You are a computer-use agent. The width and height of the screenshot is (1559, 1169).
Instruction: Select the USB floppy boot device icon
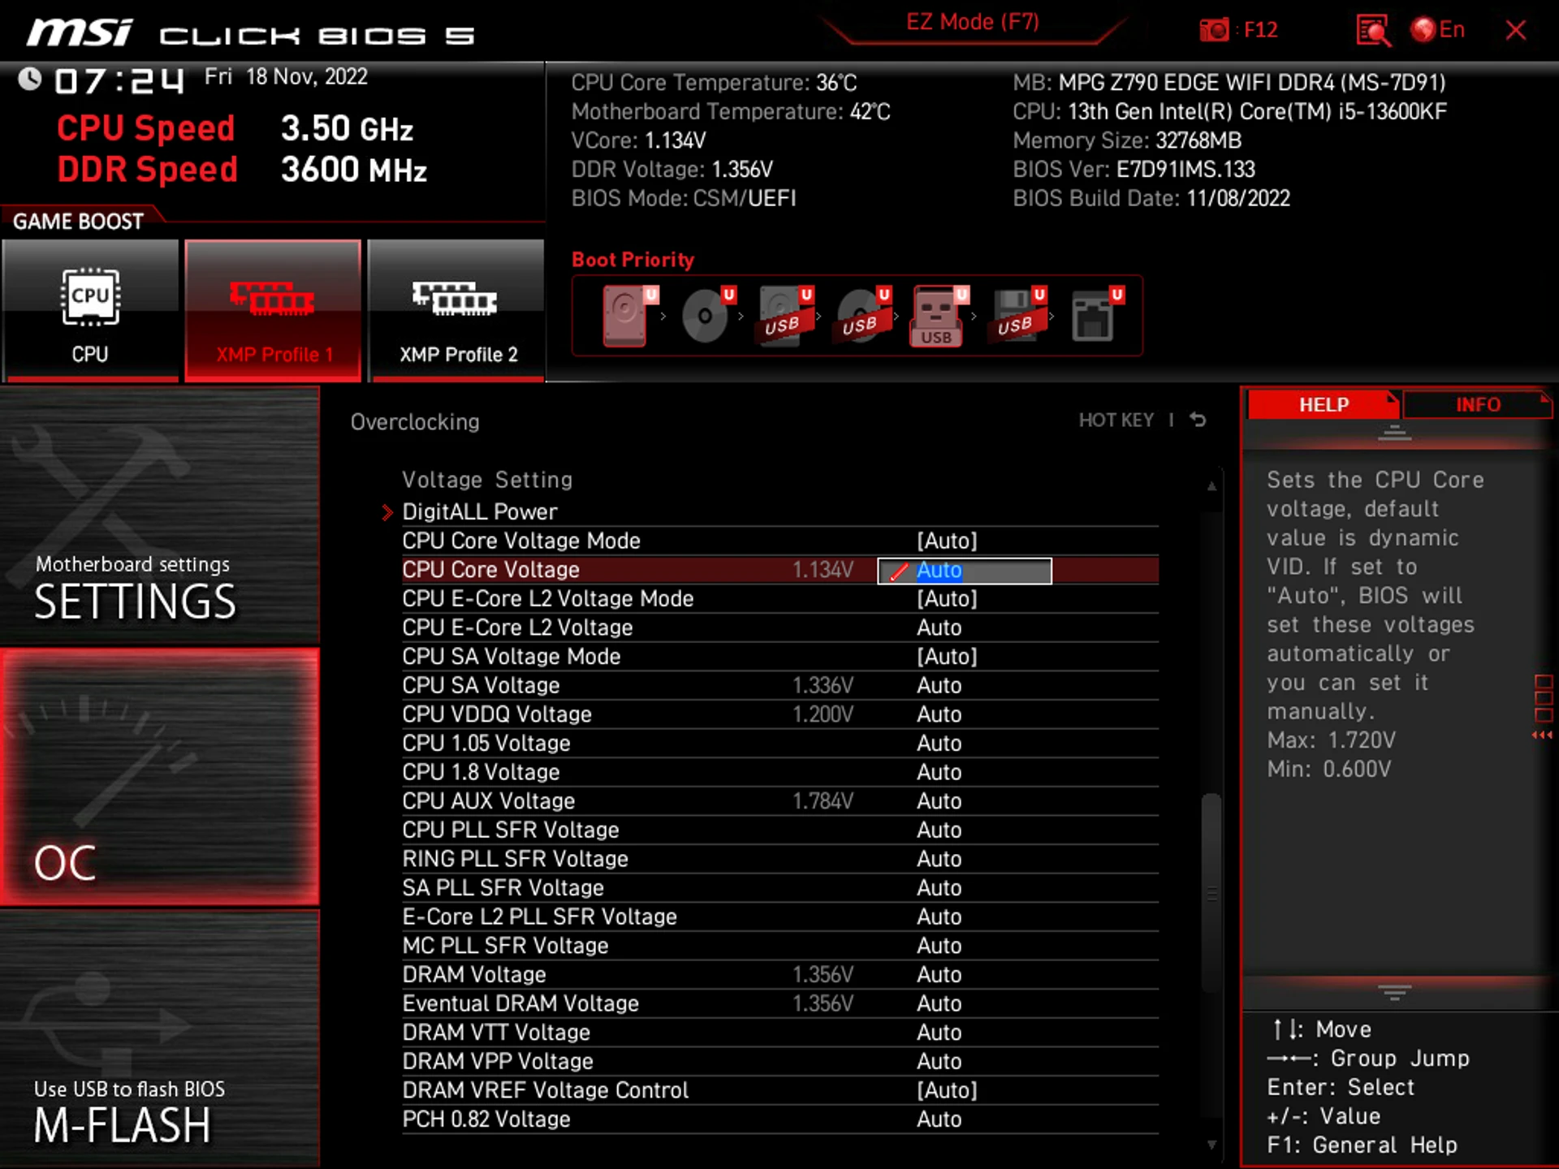pos(1017,316)
